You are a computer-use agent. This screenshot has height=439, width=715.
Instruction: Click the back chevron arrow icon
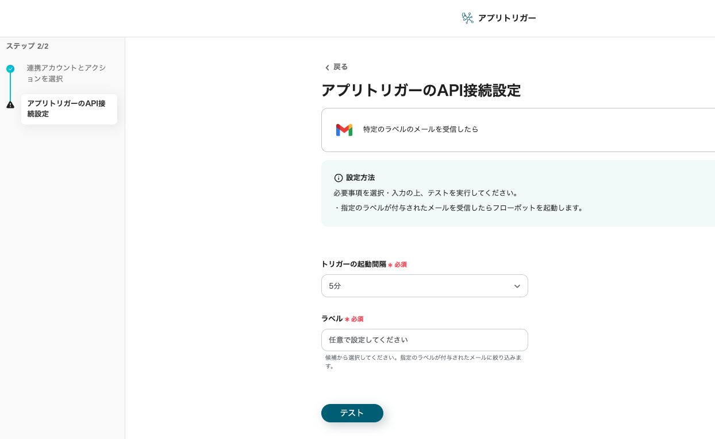[327, 68]
